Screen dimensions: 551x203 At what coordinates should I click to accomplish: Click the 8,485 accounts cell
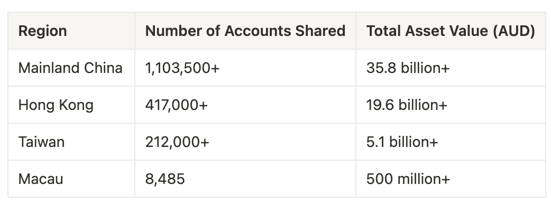(245, 179)
